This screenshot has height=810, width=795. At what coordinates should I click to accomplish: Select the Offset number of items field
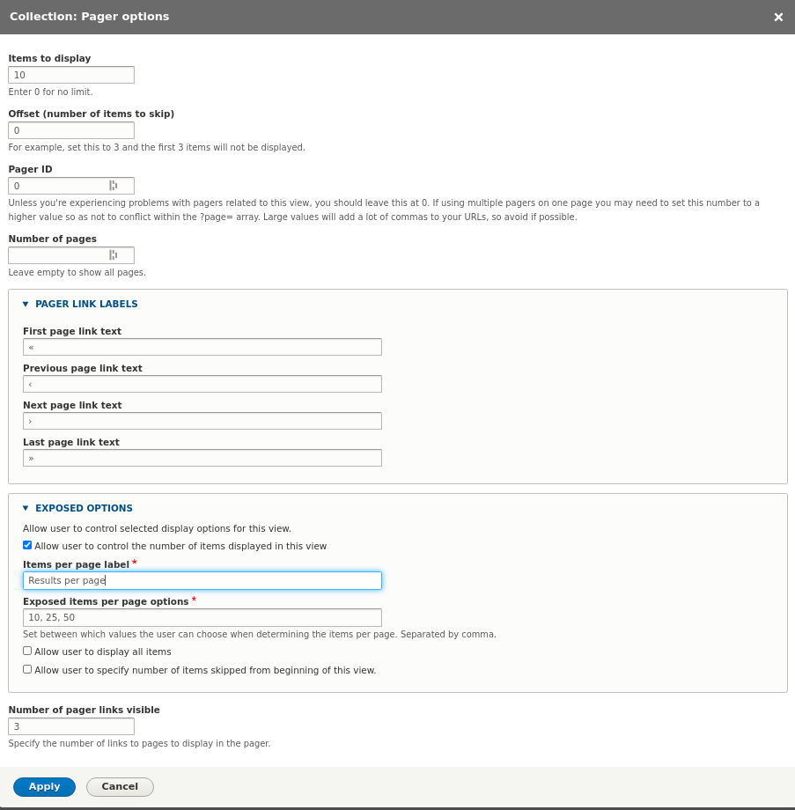(70, 129)
